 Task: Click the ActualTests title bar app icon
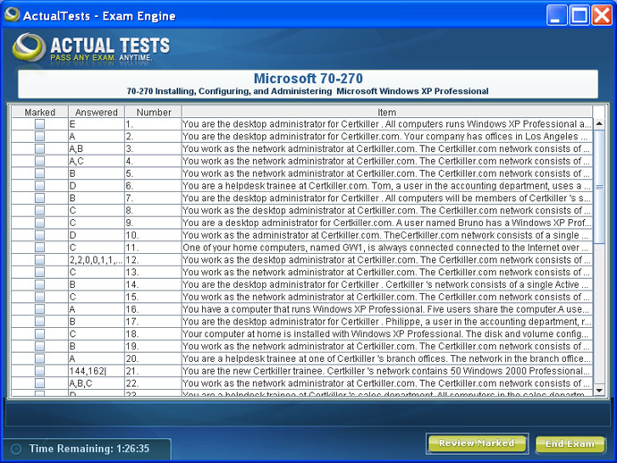coord(12,15)
